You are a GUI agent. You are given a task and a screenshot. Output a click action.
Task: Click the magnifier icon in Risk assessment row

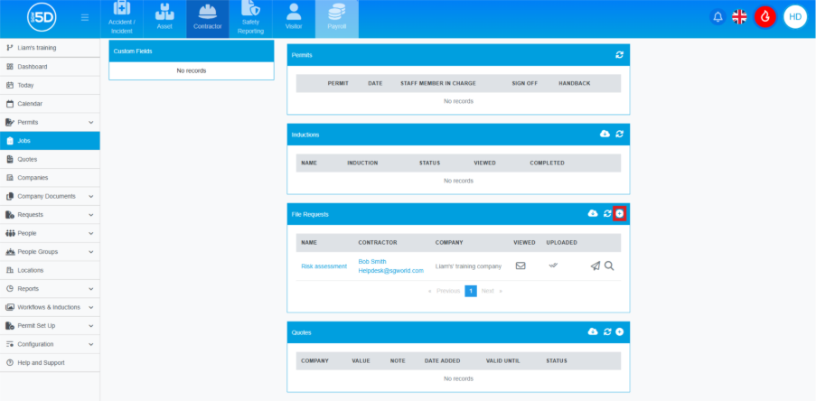pos(609,266)
